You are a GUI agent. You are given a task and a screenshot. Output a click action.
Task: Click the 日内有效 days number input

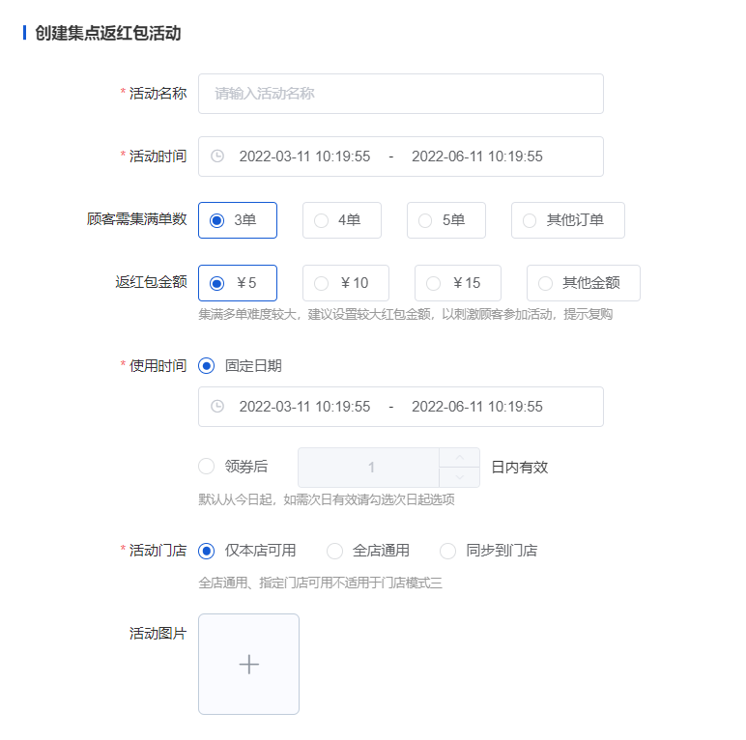pos(371,468)
